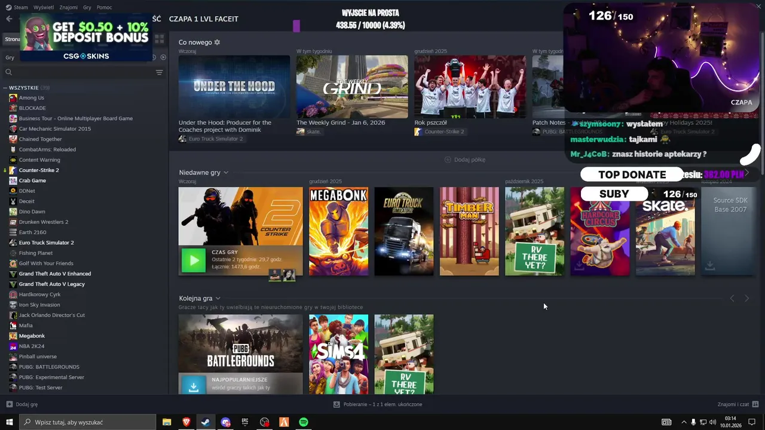Open Pobieranie downloads status
765x430 pixels.
coord(378,404)
